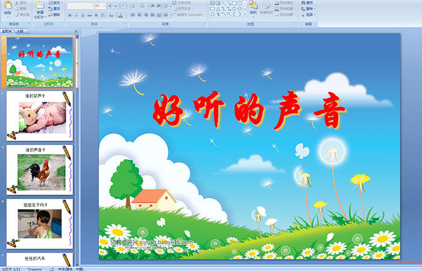
Task: Open character spacing (AV) dropdown
Action: coord(104,15)
